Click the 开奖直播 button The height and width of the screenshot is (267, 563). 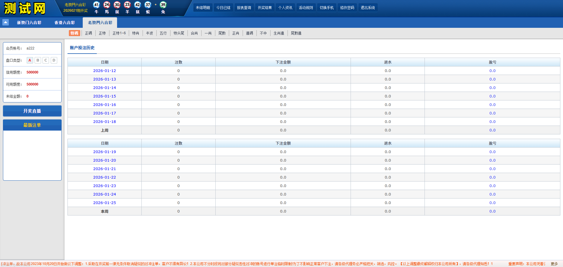32,111
